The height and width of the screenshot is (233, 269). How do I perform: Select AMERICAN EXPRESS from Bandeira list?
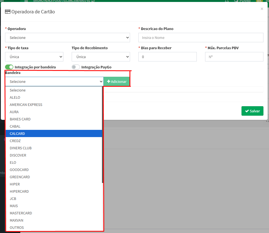54,105
